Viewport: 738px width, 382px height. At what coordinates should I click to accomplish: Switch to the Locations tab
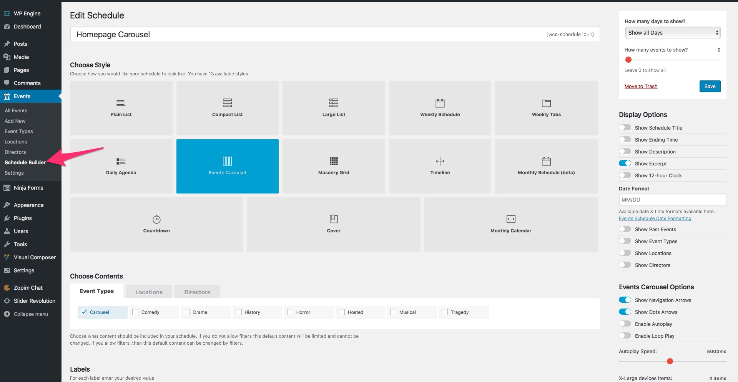pos(149,292)
